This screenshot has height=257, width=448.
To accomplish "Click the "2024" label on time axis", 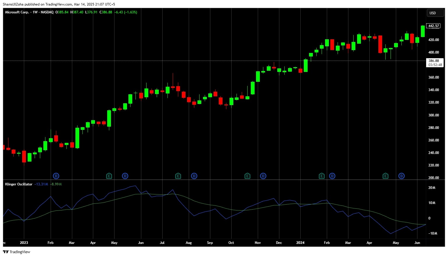I will (x=300, y=243).
